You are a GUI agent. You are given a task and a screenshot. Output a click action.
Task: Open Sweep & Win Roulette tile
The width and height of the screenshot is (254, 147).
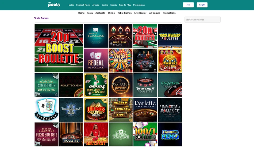(145, 85)
